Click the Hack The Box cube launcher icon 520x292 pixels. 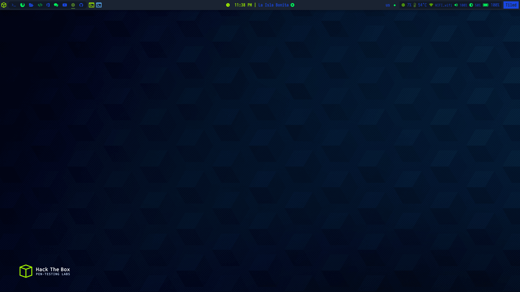pyautogui.click(x=4, y=5)
